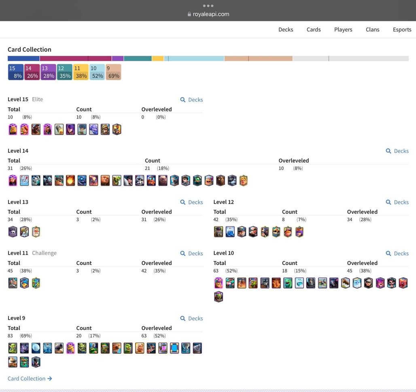Open the Baby Dragon card in Level 10
The image size is (416, 392).
[288, 283]
